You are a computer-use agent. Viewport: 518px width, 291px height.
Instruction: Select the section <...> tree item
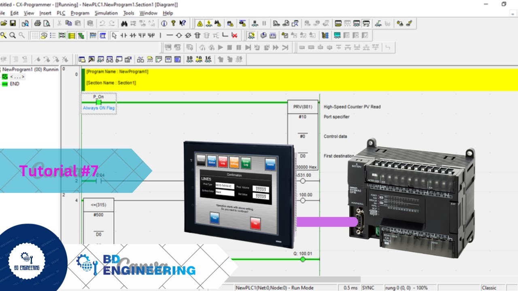(17, 76)
